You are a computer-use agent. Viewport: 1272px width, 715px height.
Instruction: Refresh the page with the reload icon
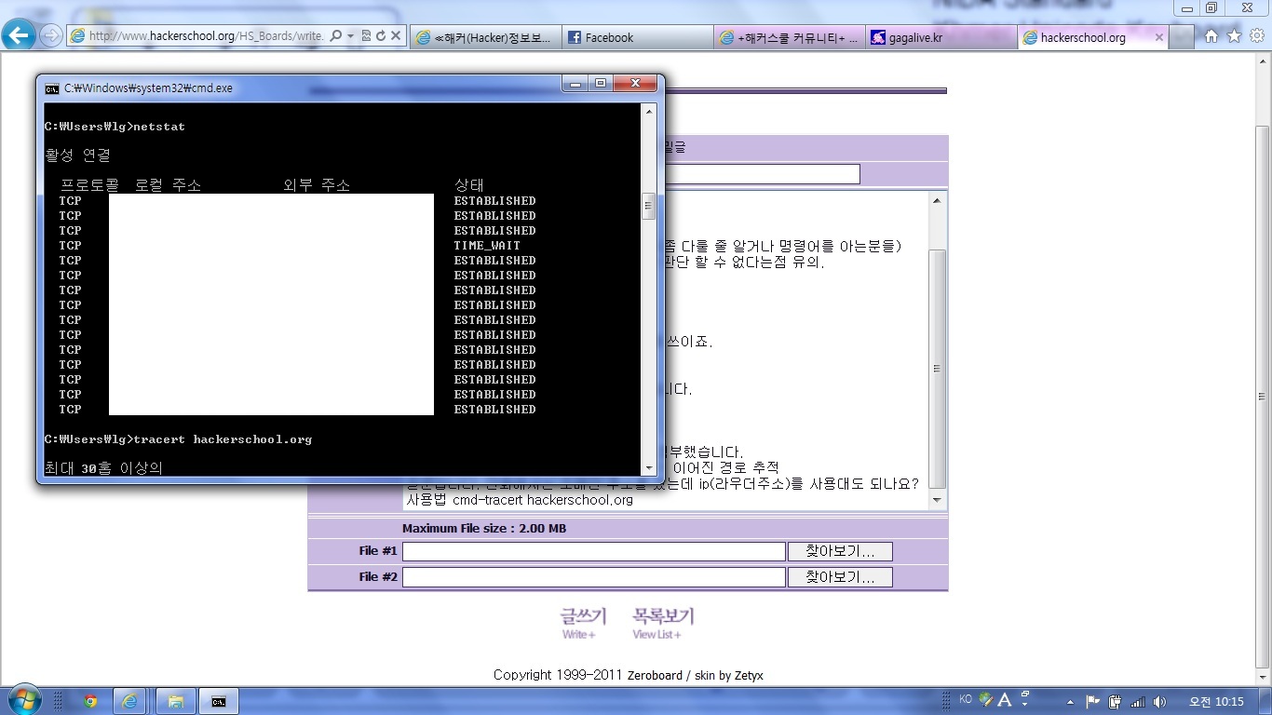coord(381,36)
